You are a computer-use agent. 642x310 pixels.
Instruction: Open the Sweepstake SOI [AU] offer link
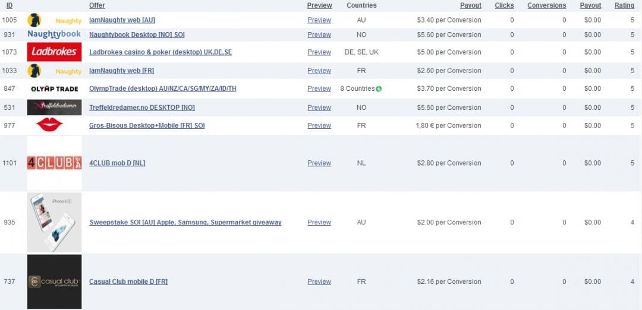[185, 223]
